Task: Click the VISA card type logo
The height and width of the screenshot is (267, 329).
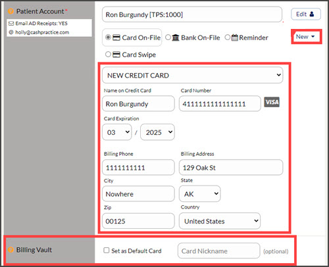Action: click(272, 102)
